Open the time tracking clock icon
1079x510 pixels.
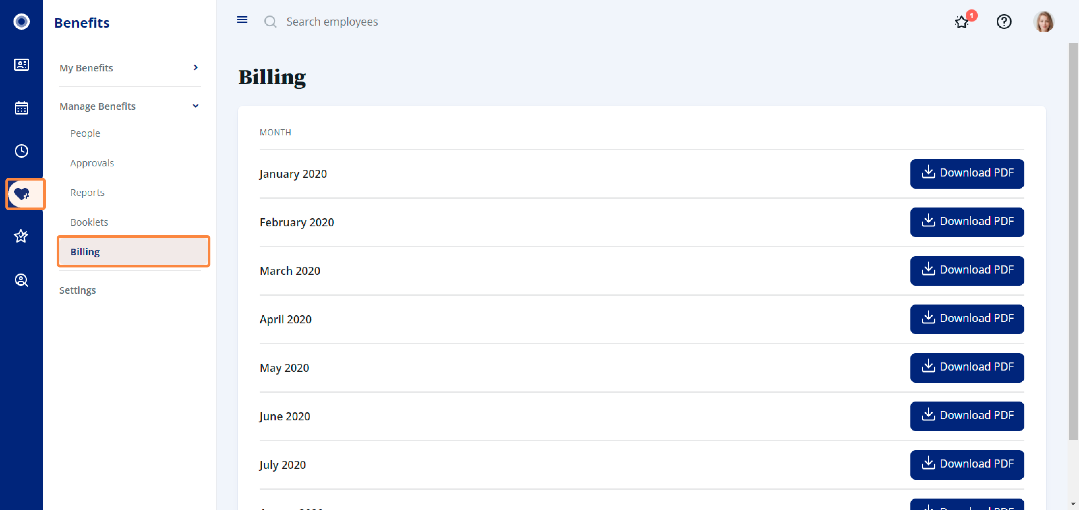pos(21,151)
